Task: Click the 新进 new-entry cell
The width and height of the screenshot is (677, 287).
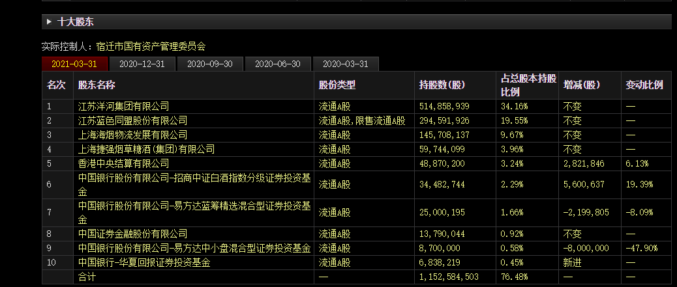Action: click(573, 262)
